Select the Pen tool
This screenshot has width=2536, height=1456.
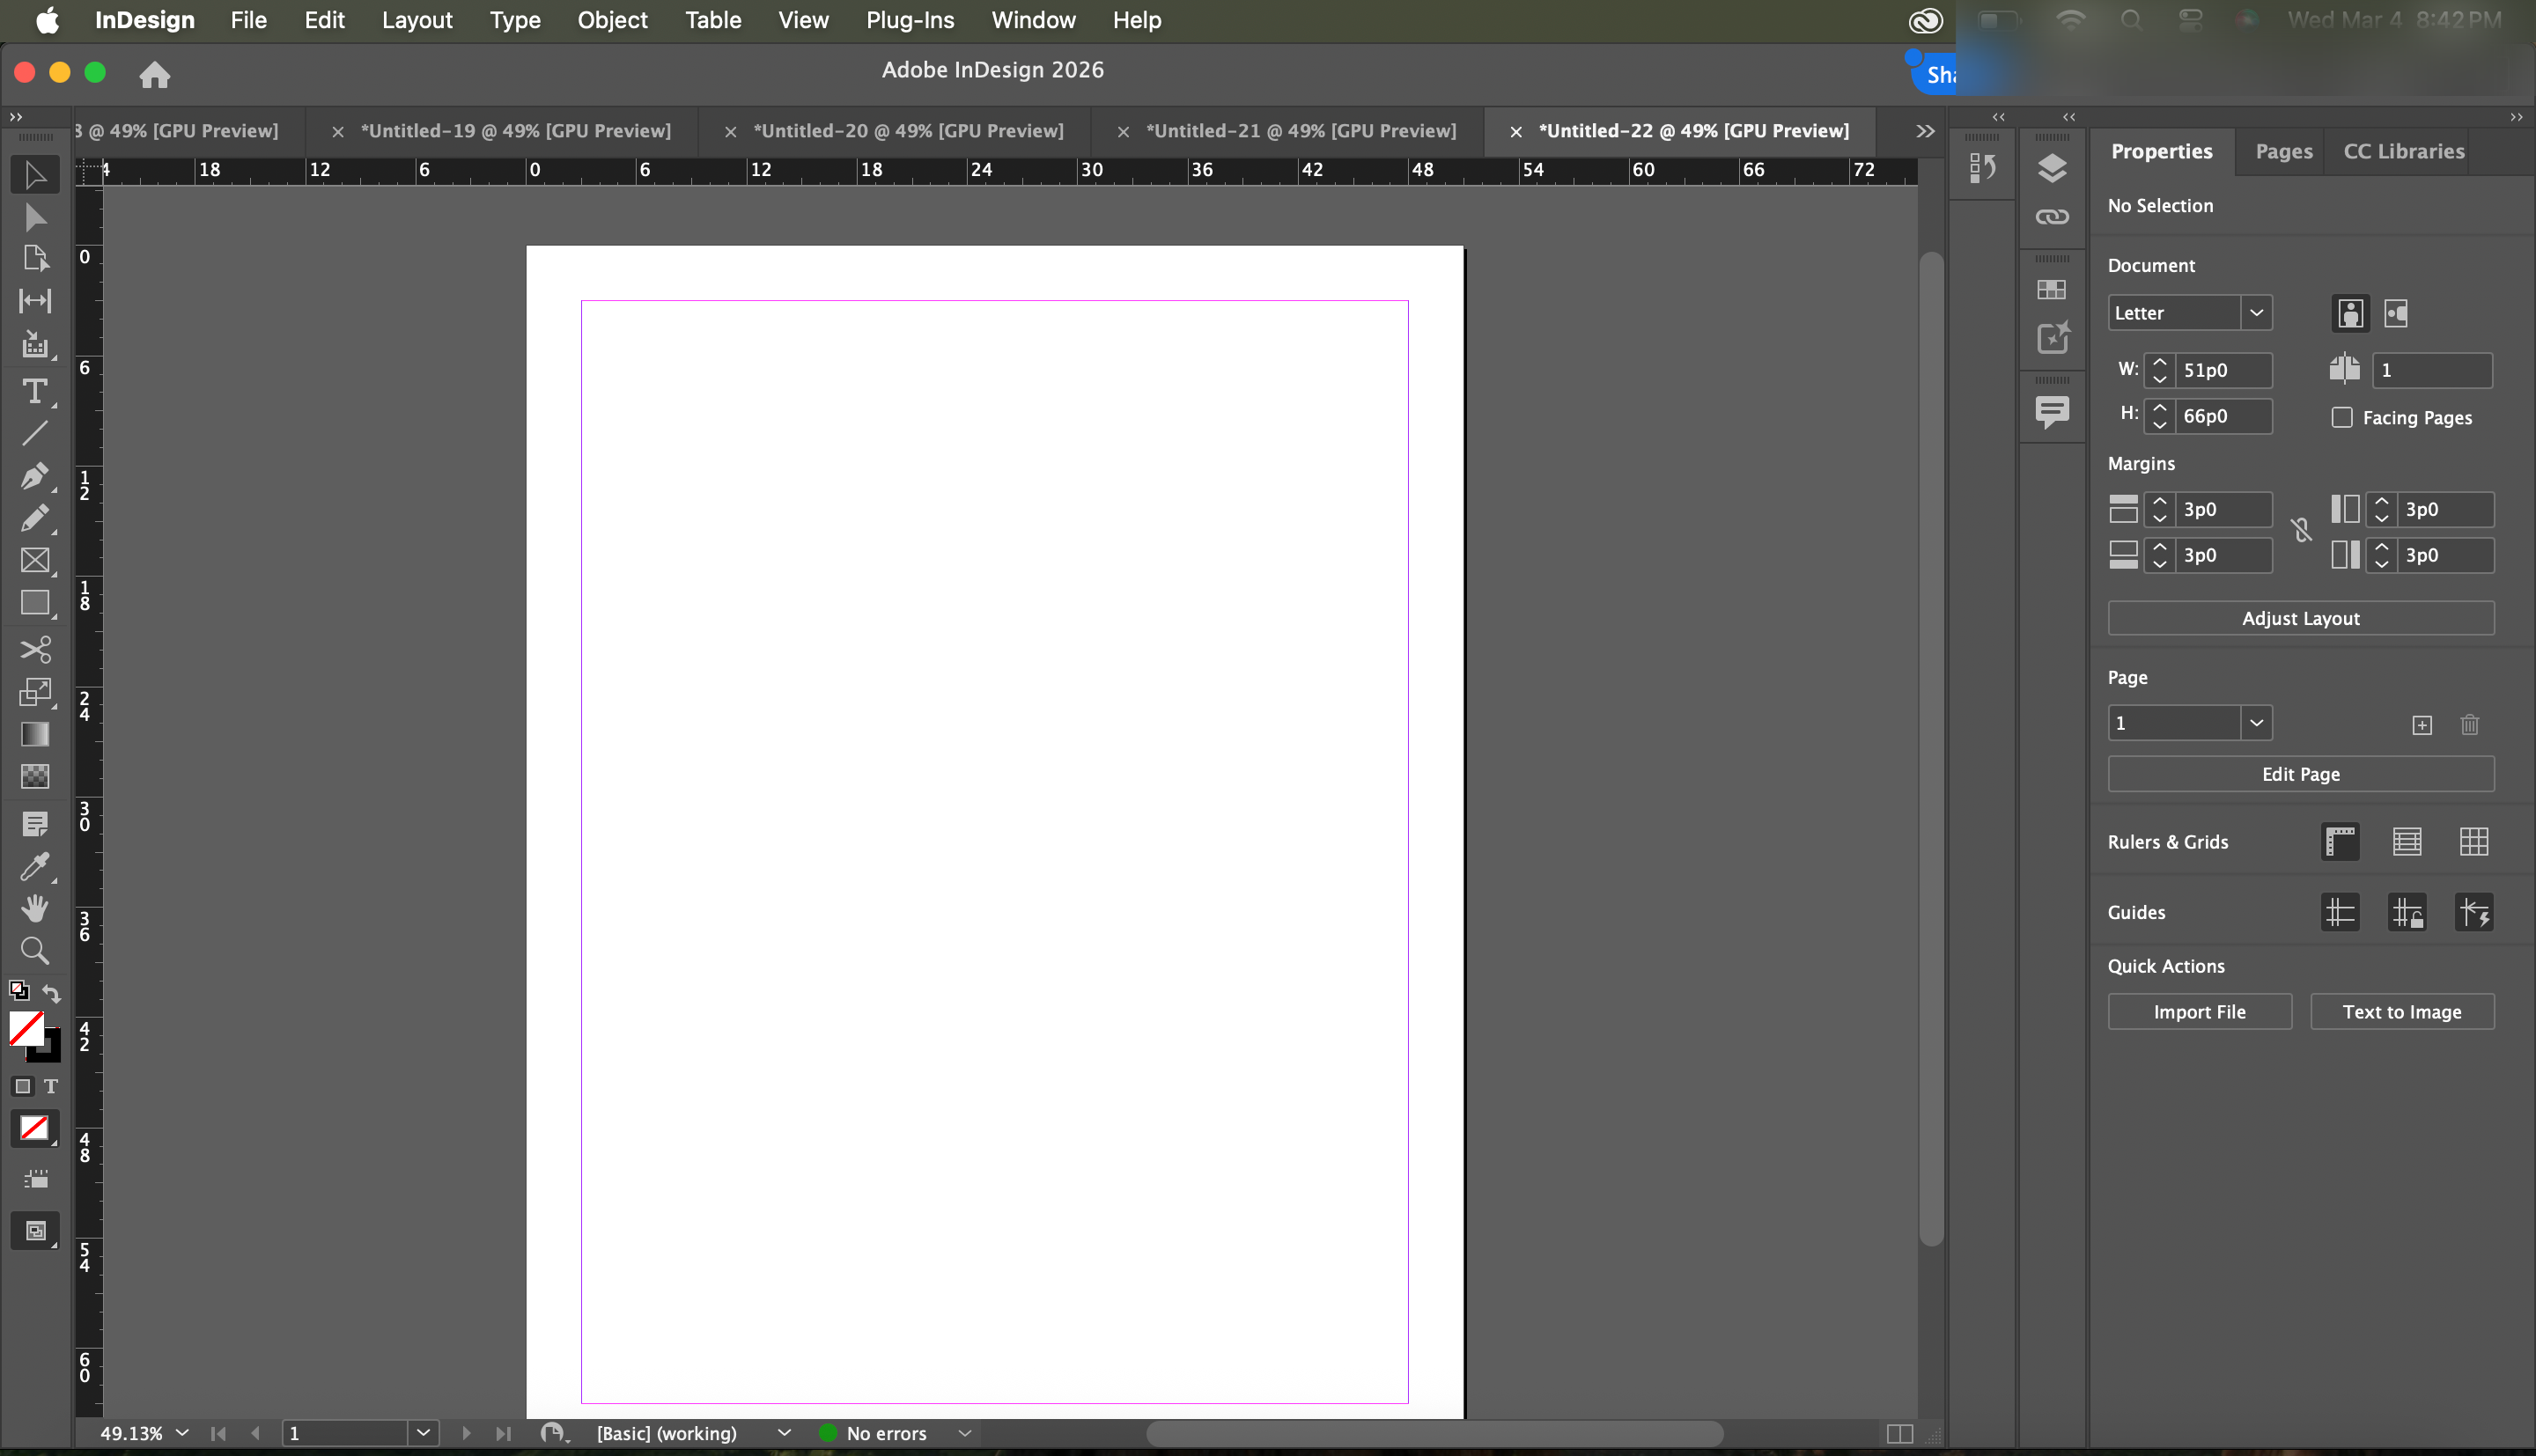(35, 476)
